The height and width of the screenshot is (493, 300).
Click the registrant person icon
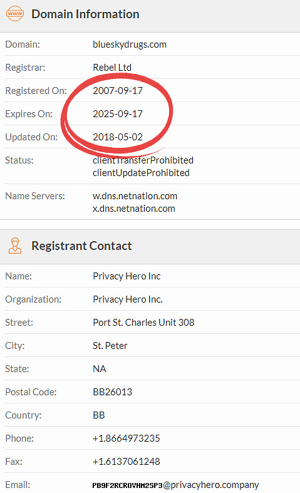pyautogui.click(x=15, y=246)
